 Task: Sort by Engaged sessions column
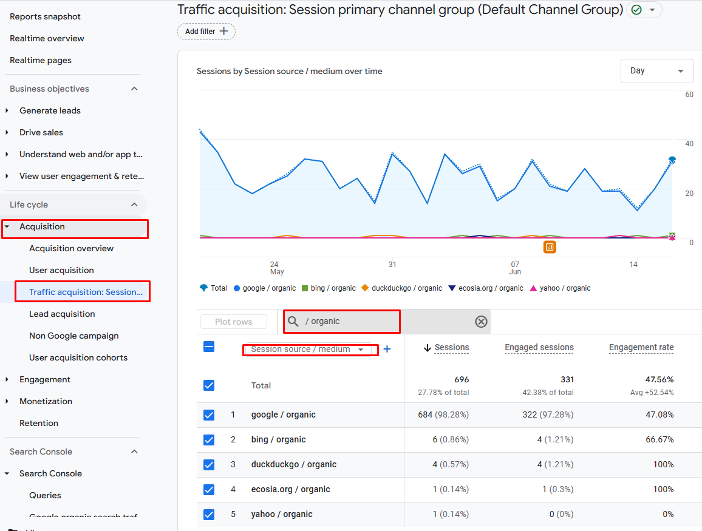click(539, 348)
